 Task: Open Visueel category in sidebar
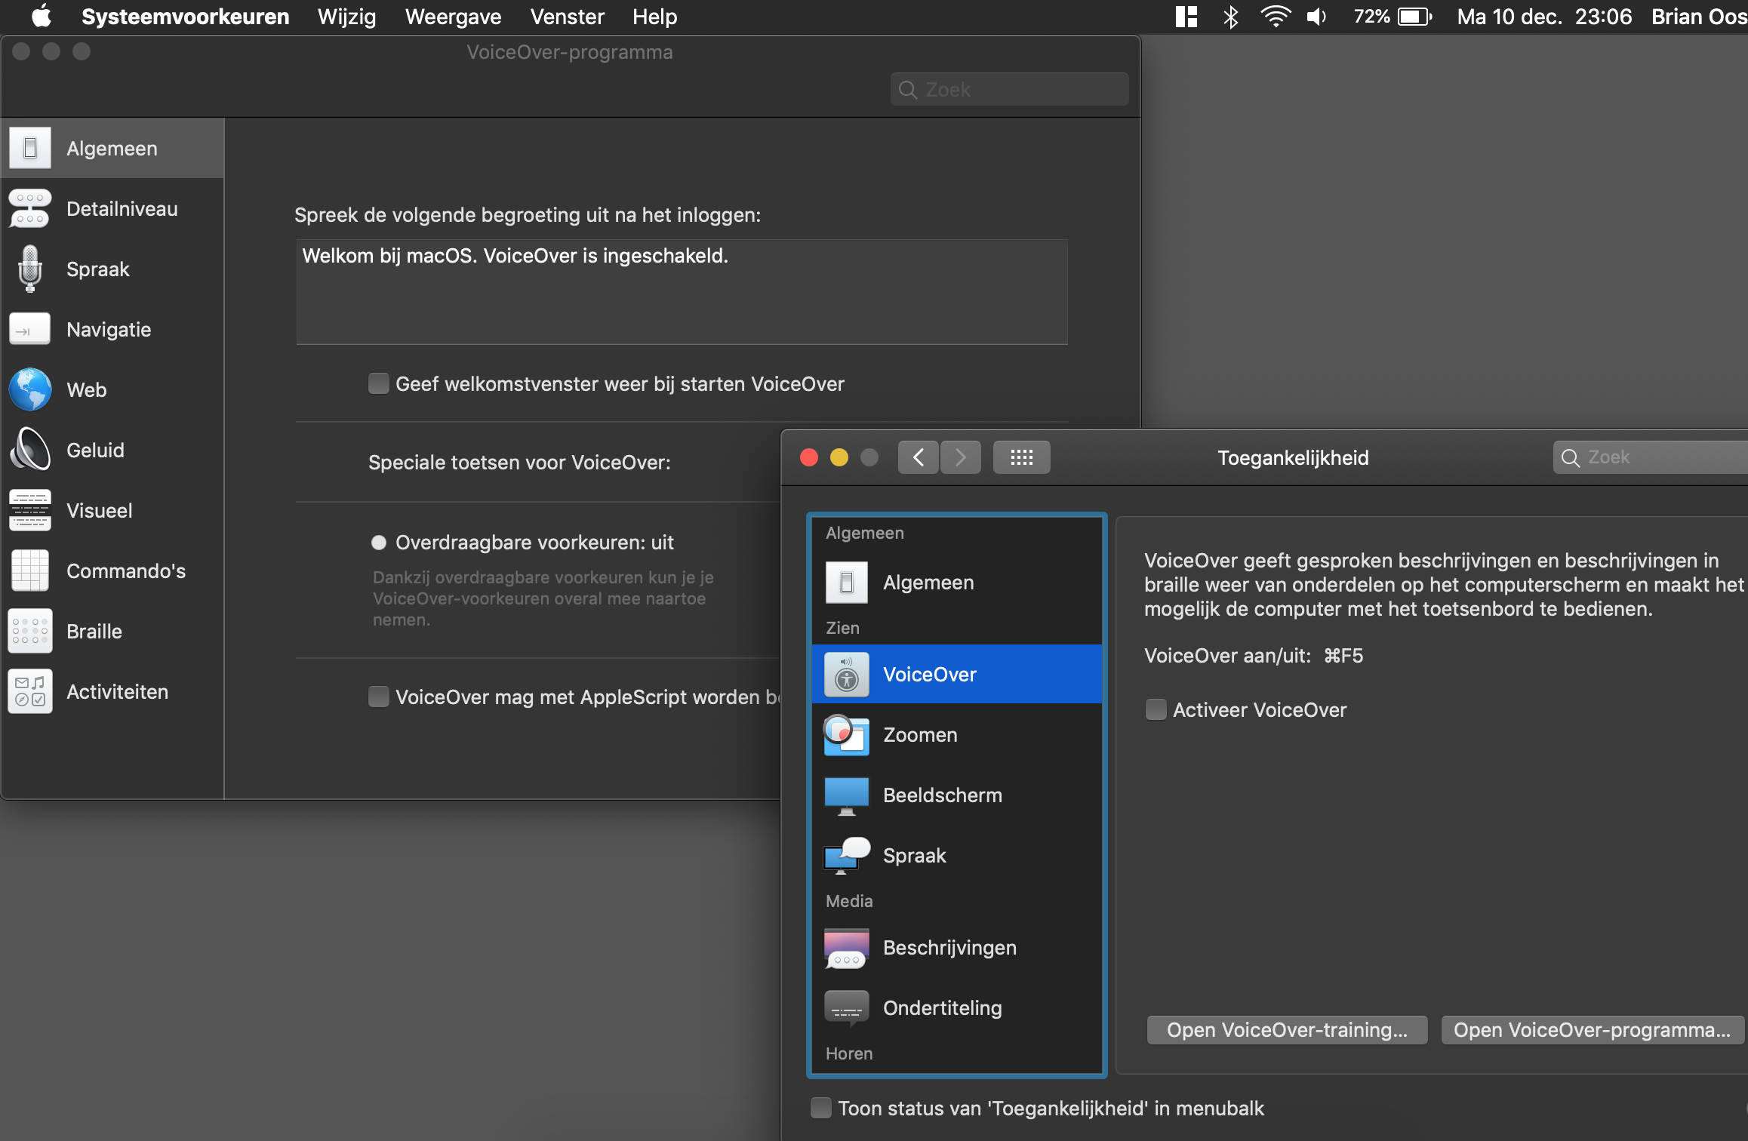point(112,510)
